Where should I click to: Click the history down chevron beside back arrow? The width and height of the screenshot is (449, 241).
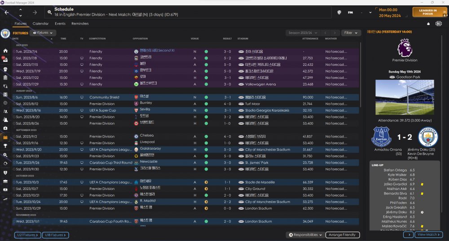point(21,15)
